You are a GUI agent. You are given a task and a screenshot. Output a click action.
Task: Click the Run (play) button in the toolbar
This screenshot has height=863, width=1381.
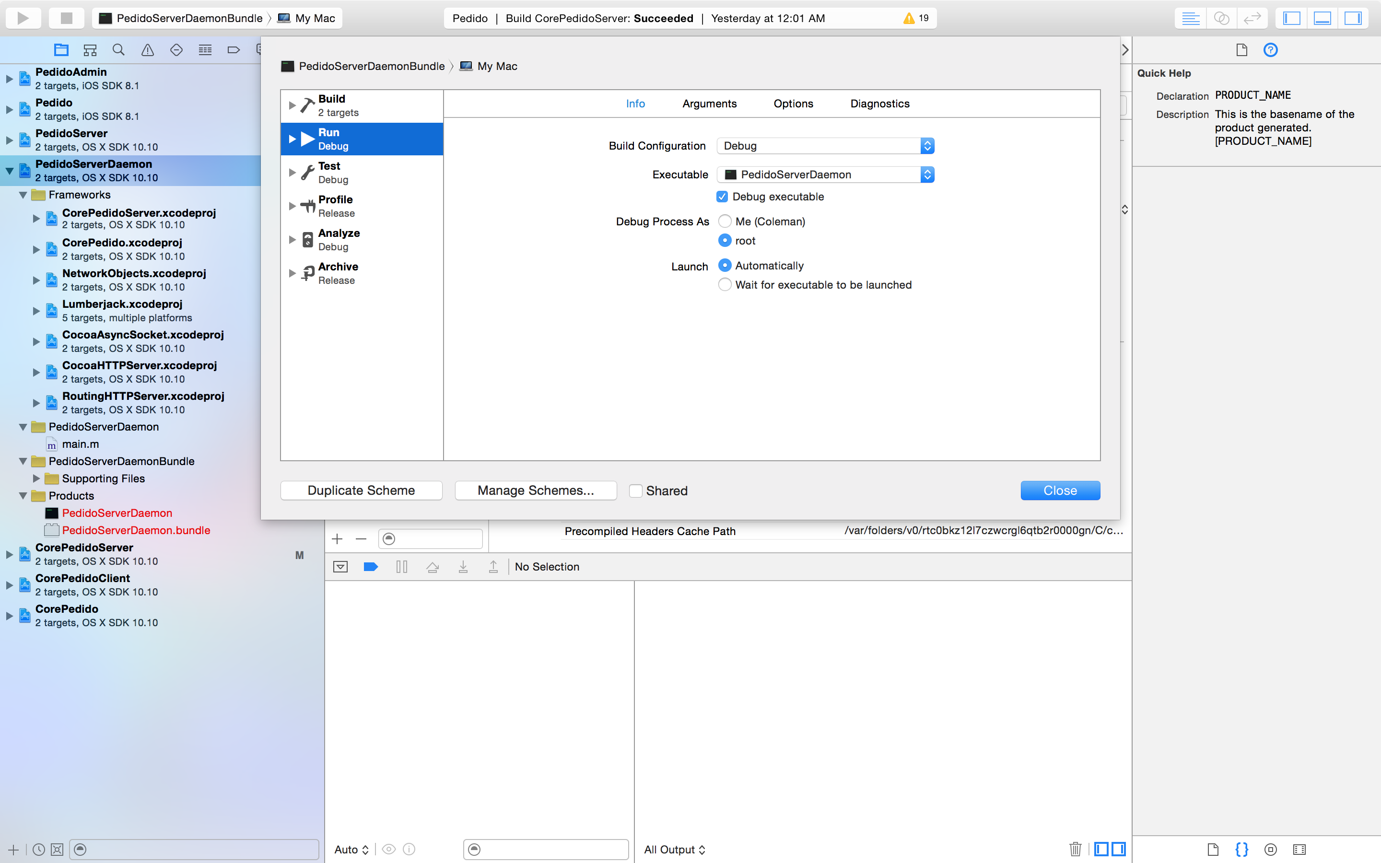pyautogui.click(x=23, y=18)
